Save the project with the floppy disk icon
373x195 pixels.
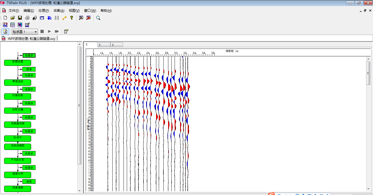20,18
